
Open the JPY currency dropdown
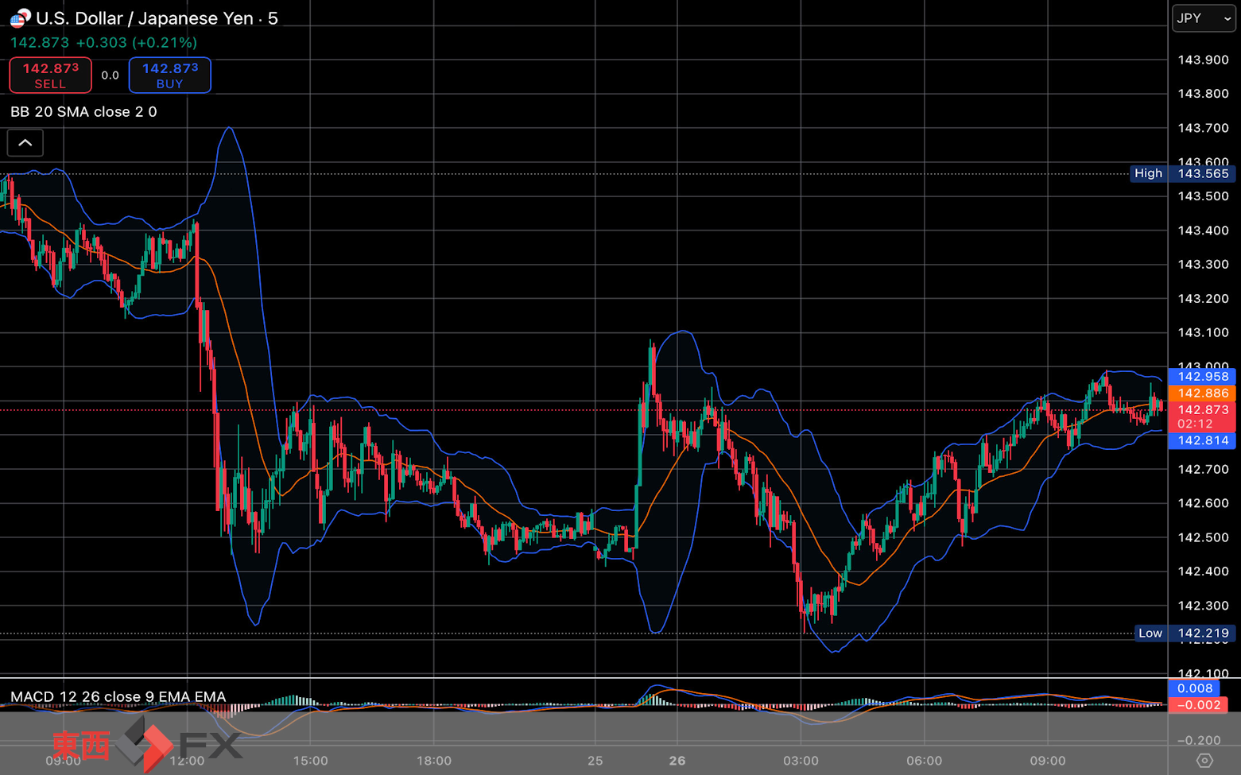(x=1204, y=18)
